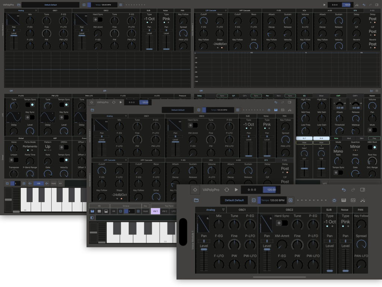The image size is (382, 287).
Task: Select highlighted keyboard icon in middle window
Action: coord(276,110)
